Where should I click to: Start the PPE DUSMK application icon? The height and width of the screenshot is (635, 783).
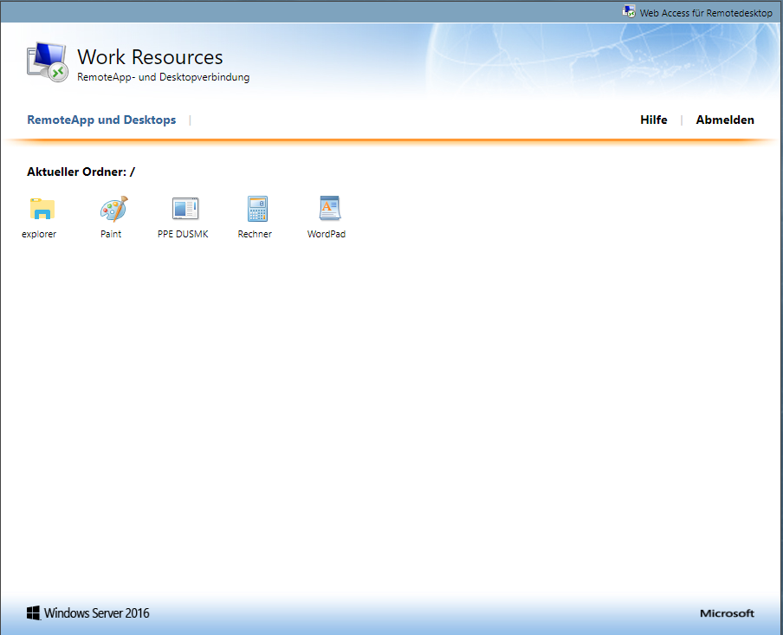pos(185,209)
